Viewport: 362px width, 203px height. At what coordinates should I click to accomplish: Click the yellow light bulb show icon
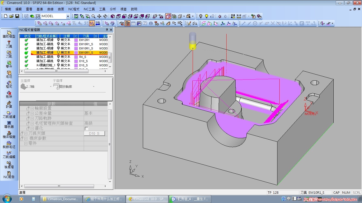206,16
